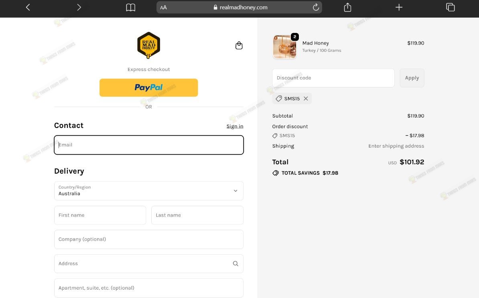Viewport: 479px width, 298px height.
Task: Click the 'Express checkout' label
Action: [149, 69]
